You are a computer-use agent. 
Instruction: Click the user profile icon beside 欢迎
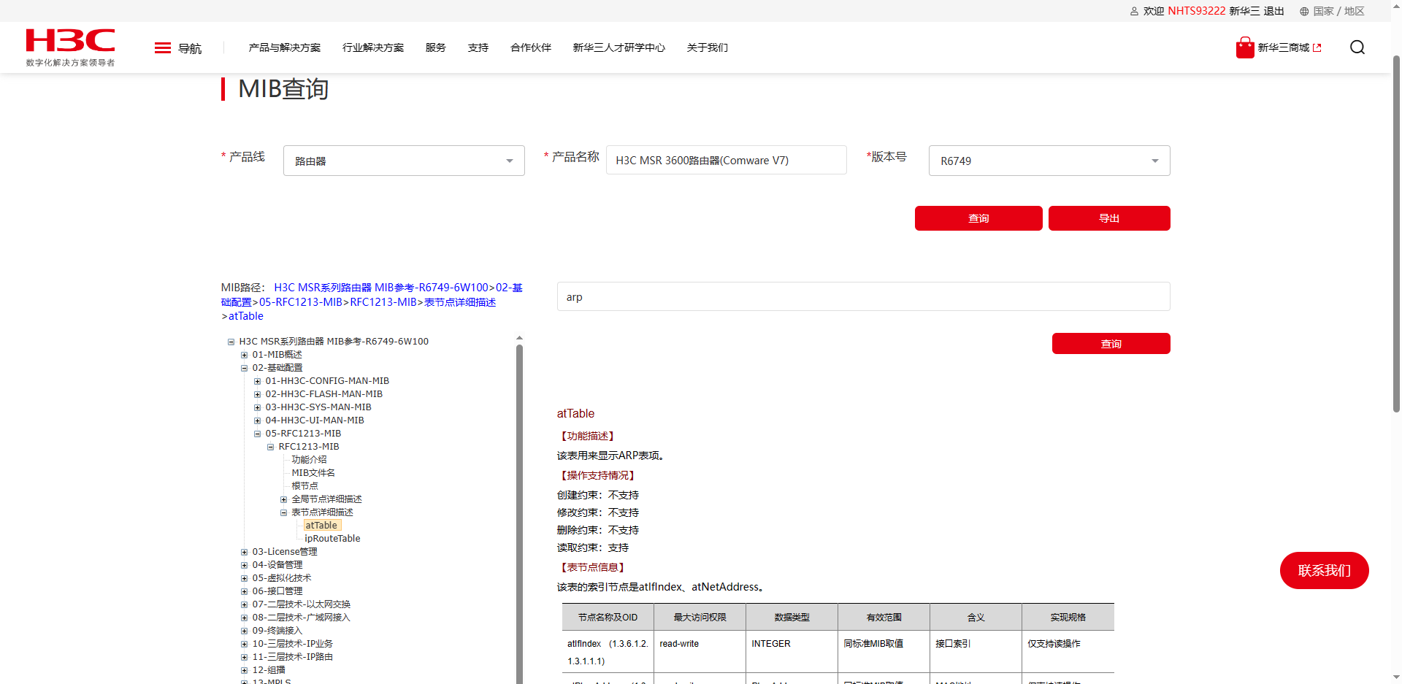(x=1134, y=11)
